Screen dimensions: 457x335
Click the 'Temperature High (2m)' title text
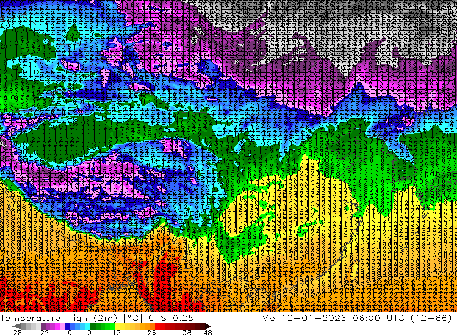click(x=58, y=318)
